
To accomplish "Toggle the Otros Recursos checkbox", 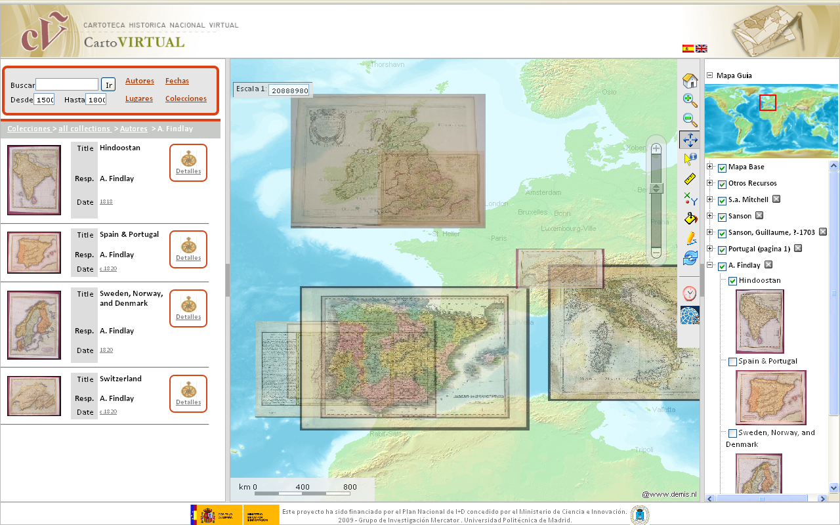I will [723, 184].
